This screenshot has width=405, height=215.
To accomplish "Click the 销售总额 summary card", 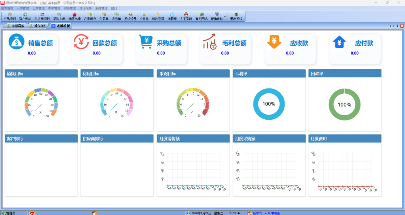I will (32, 48).
